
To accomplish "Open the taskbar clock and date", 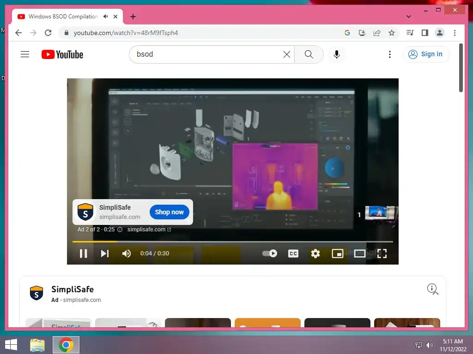I will [x=453, y=345].
